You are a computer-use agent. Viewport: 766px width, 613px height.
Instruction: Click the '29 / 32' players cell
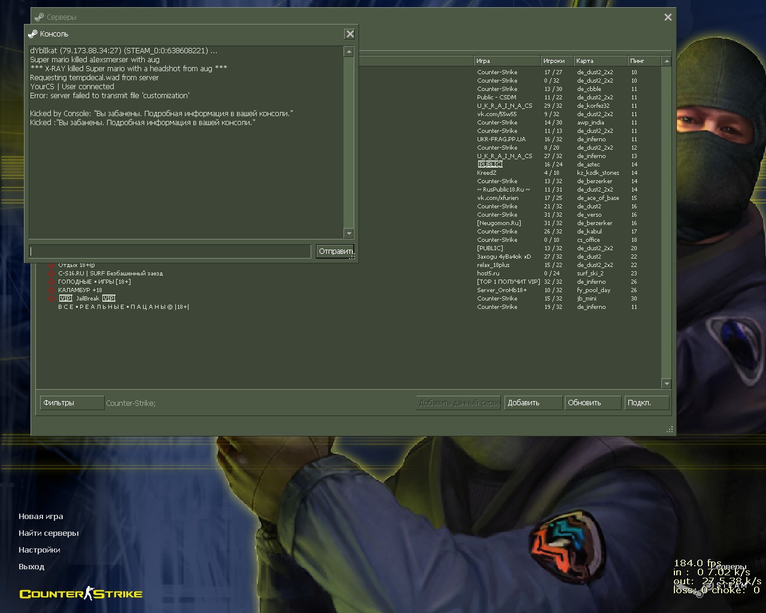[553, 106]
